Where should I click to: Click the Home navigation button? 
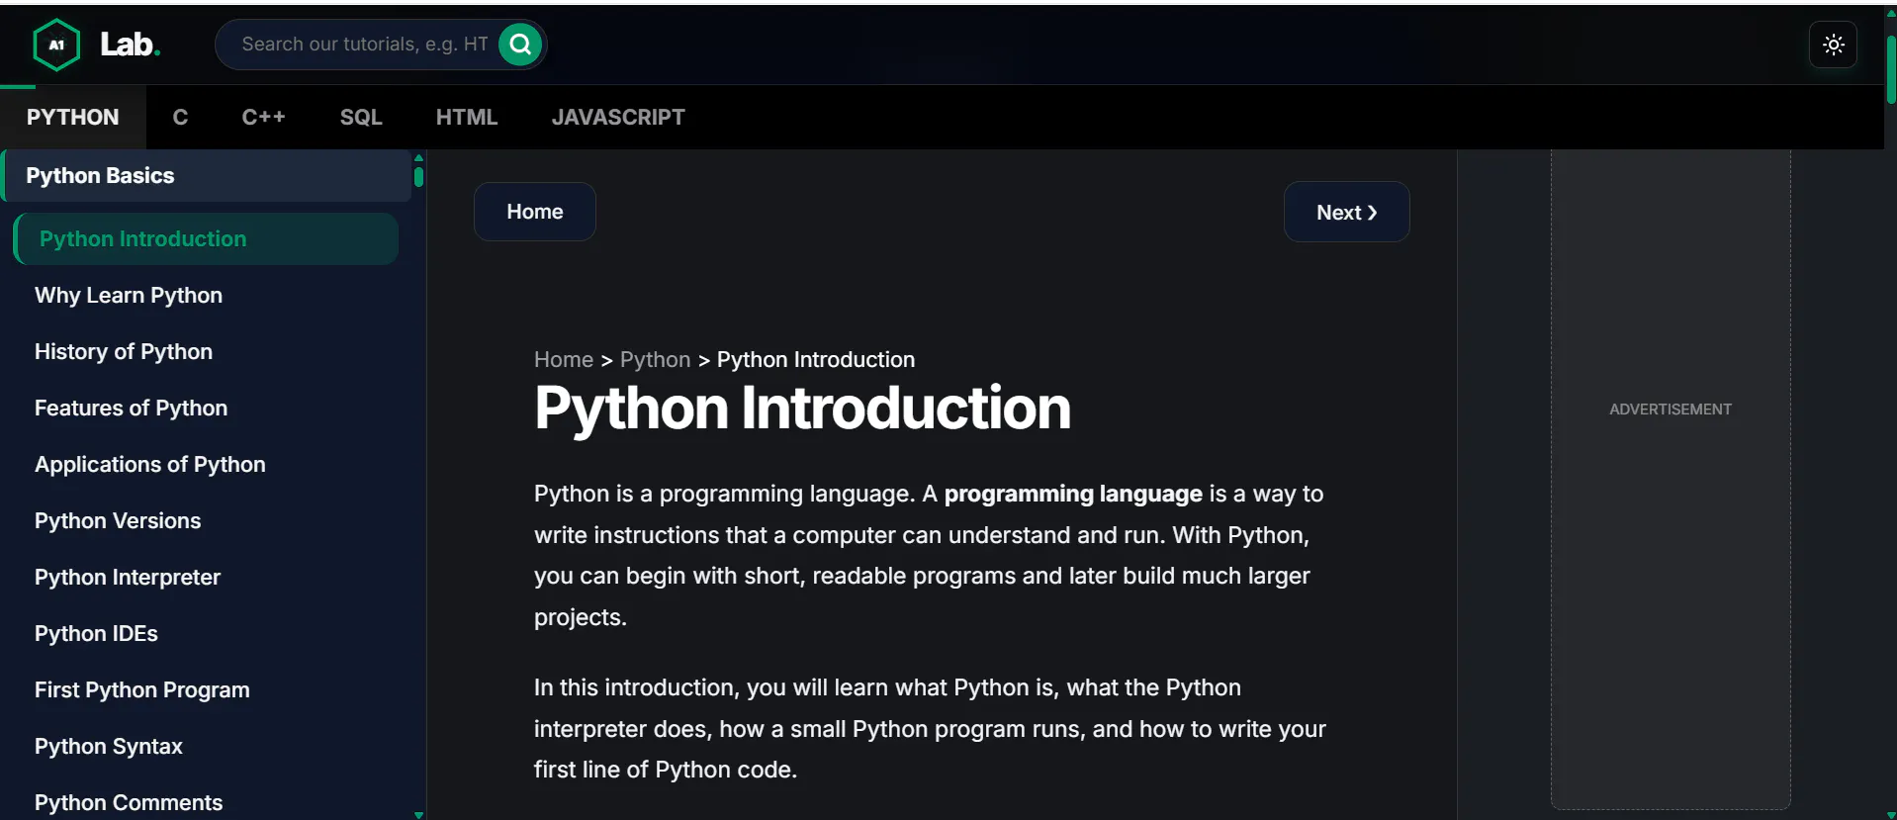click(x=535, y=212)
